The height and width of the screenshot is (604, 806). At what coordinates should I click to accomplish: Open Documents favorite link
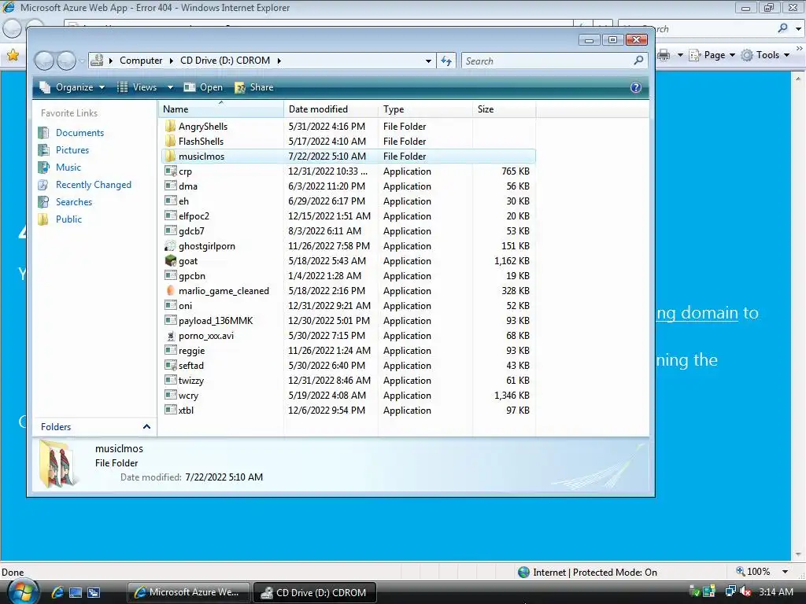point(79,133)
